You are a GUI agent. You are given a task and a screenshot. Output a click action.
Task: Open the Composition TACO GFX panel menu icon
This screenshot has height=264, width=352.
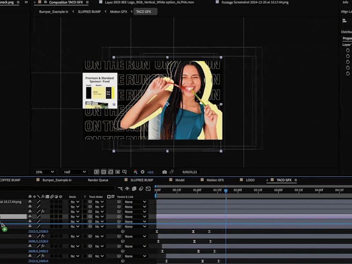pos(87,3)
